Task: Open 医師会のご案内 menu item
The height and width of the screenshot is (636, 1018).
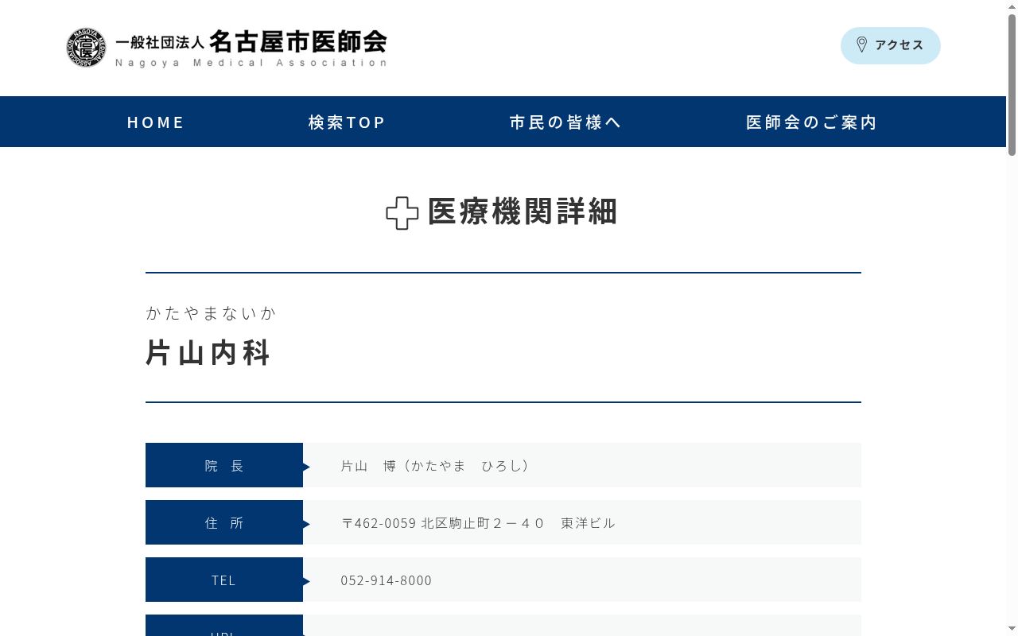Action: (811, 122)
